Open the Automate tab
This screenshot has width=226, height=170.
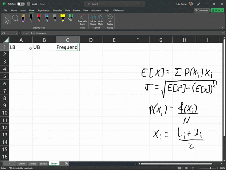coord(96,10)
